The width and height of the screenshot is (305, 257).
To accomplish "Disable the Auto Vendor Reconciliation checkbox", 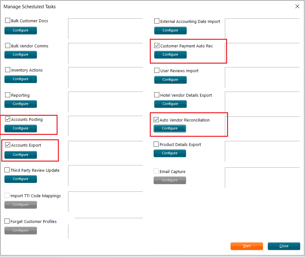I will point(156,120).
